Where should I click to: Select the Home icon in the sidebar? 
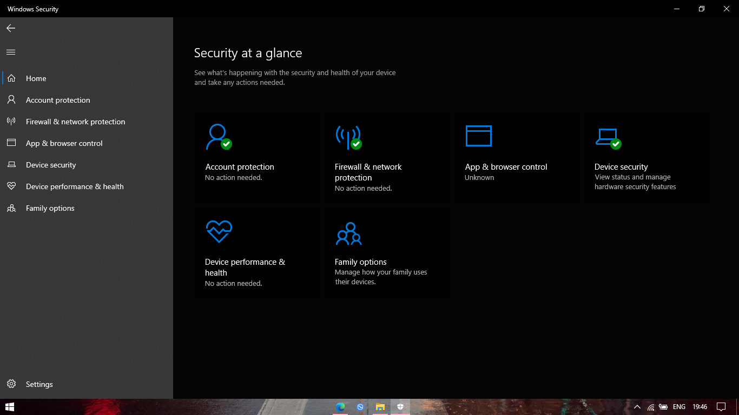click(11, 78)
